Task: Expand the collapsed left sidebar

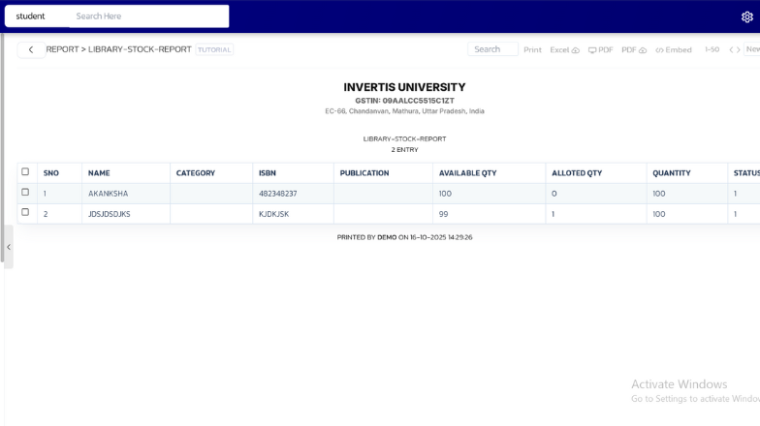Action: (x=9, y=247)
